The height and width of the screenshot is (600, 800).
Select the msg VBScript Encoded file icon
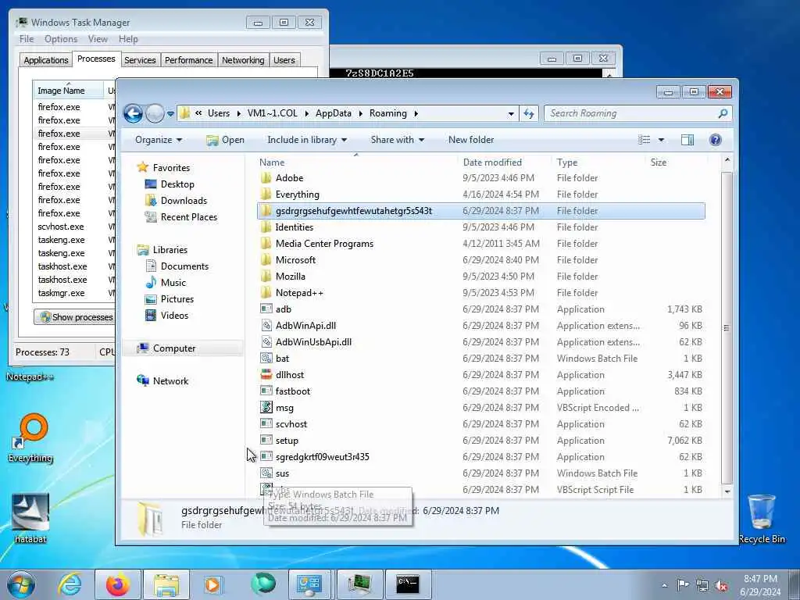click(x=266, y=407)
